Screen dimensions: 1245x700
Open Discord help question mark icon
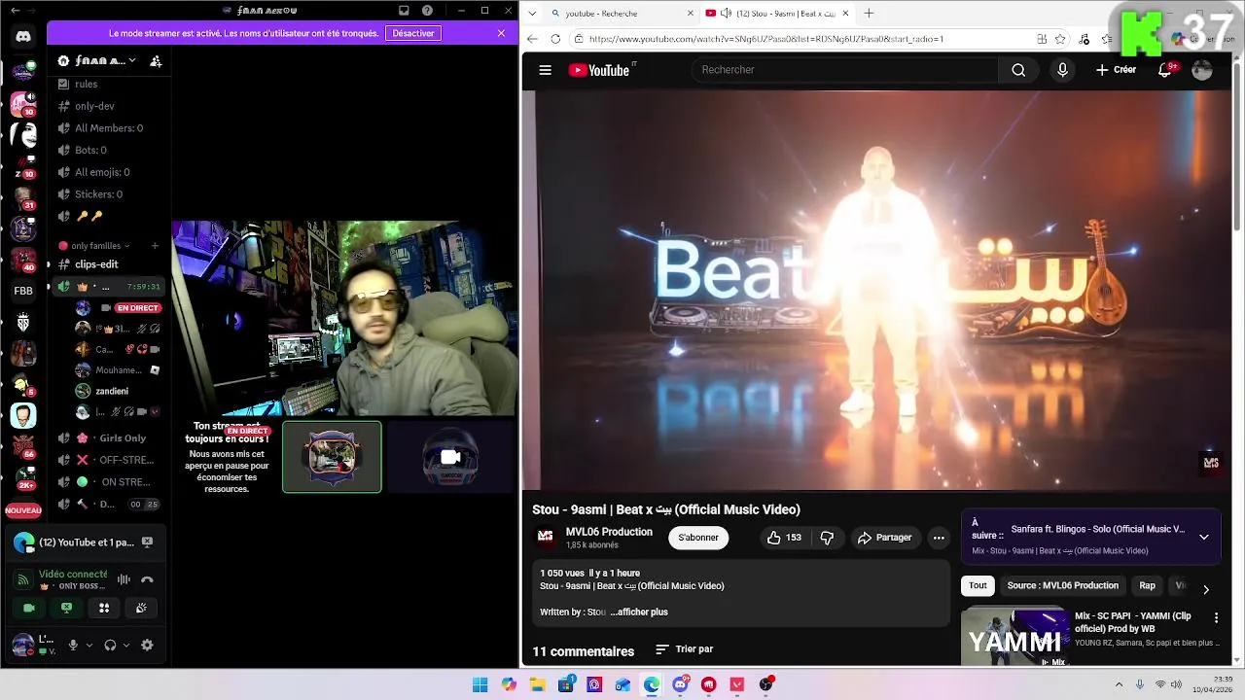[x=427, y=11]
